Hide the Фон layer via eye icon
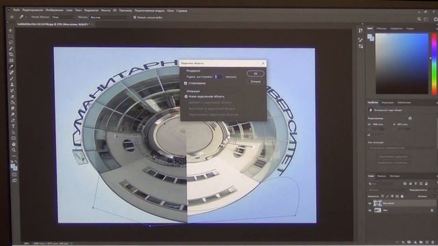The height and width of the screenshot is (246, 438). (370, 210)
